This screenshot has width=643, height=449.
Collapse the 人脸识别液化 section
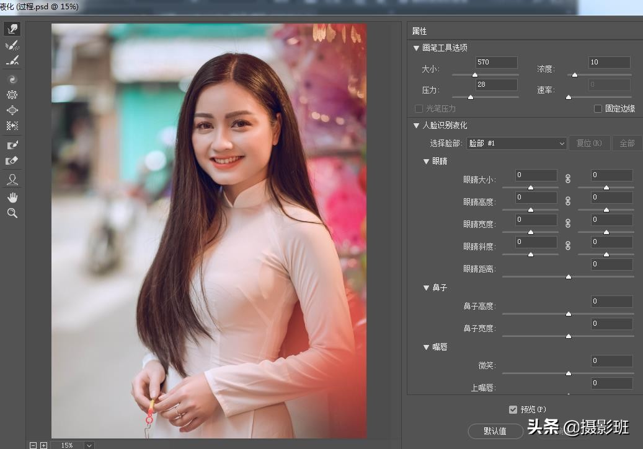tap(417, 126)
